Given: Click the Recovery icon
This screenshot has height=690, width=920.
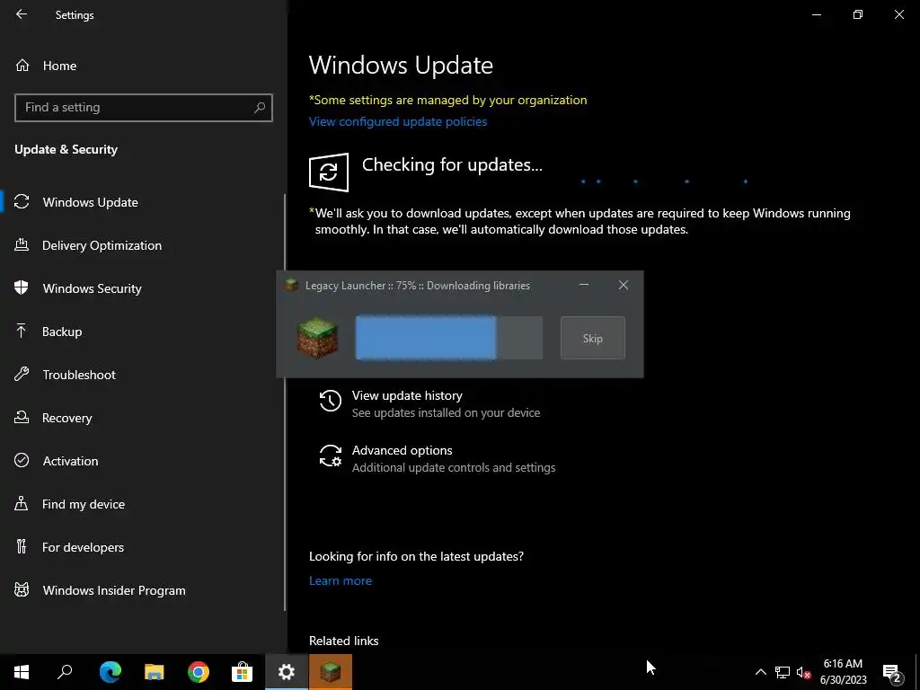Looking at the screenshot, I should (22, 417).
